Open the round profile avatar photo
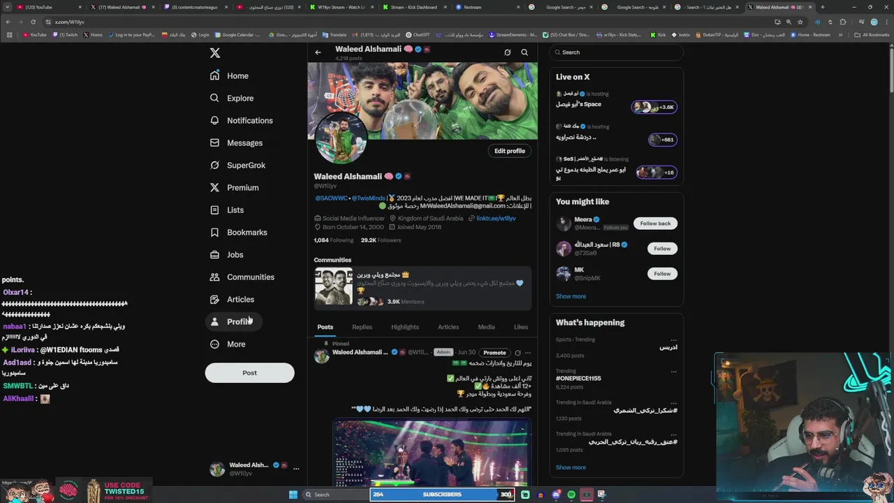This screenshot has height=503, width=894. tap(341, 137)
